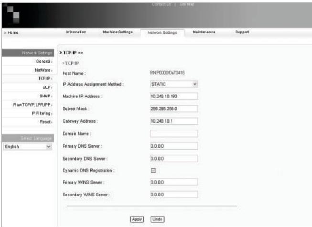Open General in the sidebar
This screenshot has height=227, width=312.
coord(44,61)
